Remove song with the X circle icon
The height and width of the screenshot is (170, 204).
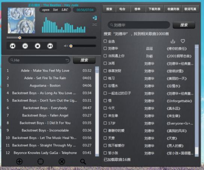[x=62, y=162]
